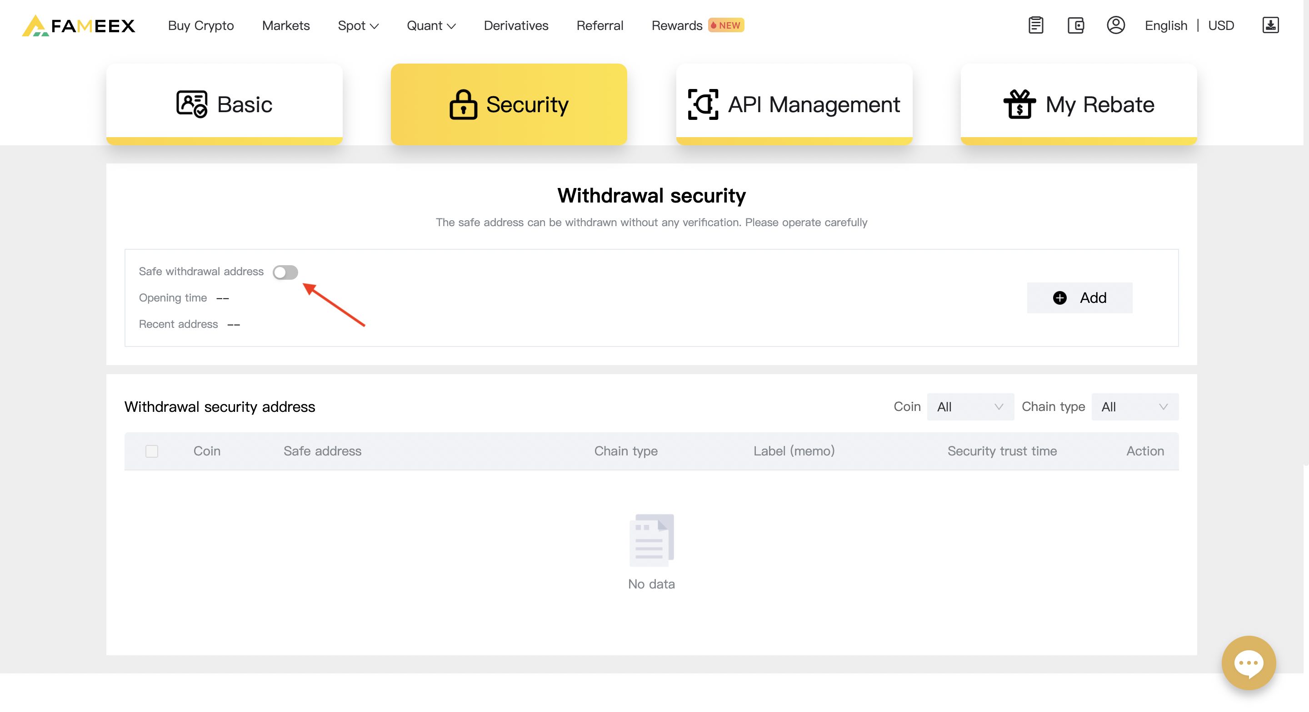Click the Action column header

(x=1145, y=451)
